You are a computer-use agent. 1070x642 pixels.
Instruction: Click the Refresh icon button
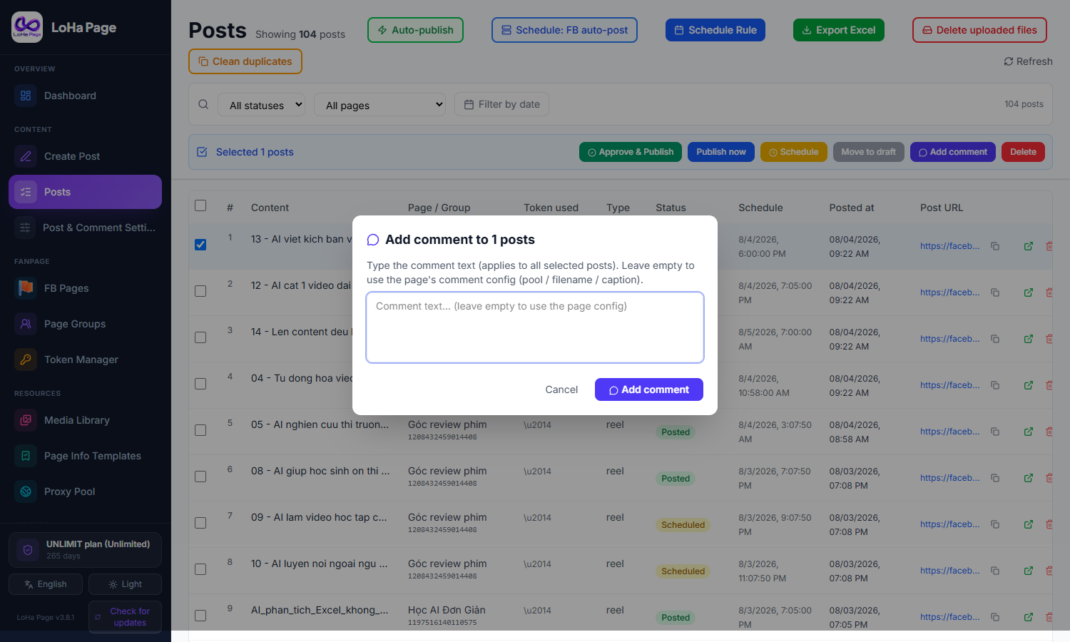pos(1028,61)
